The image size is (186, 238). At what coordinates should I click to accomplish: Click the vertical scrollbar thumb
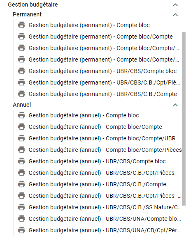[x=184, y=119]
